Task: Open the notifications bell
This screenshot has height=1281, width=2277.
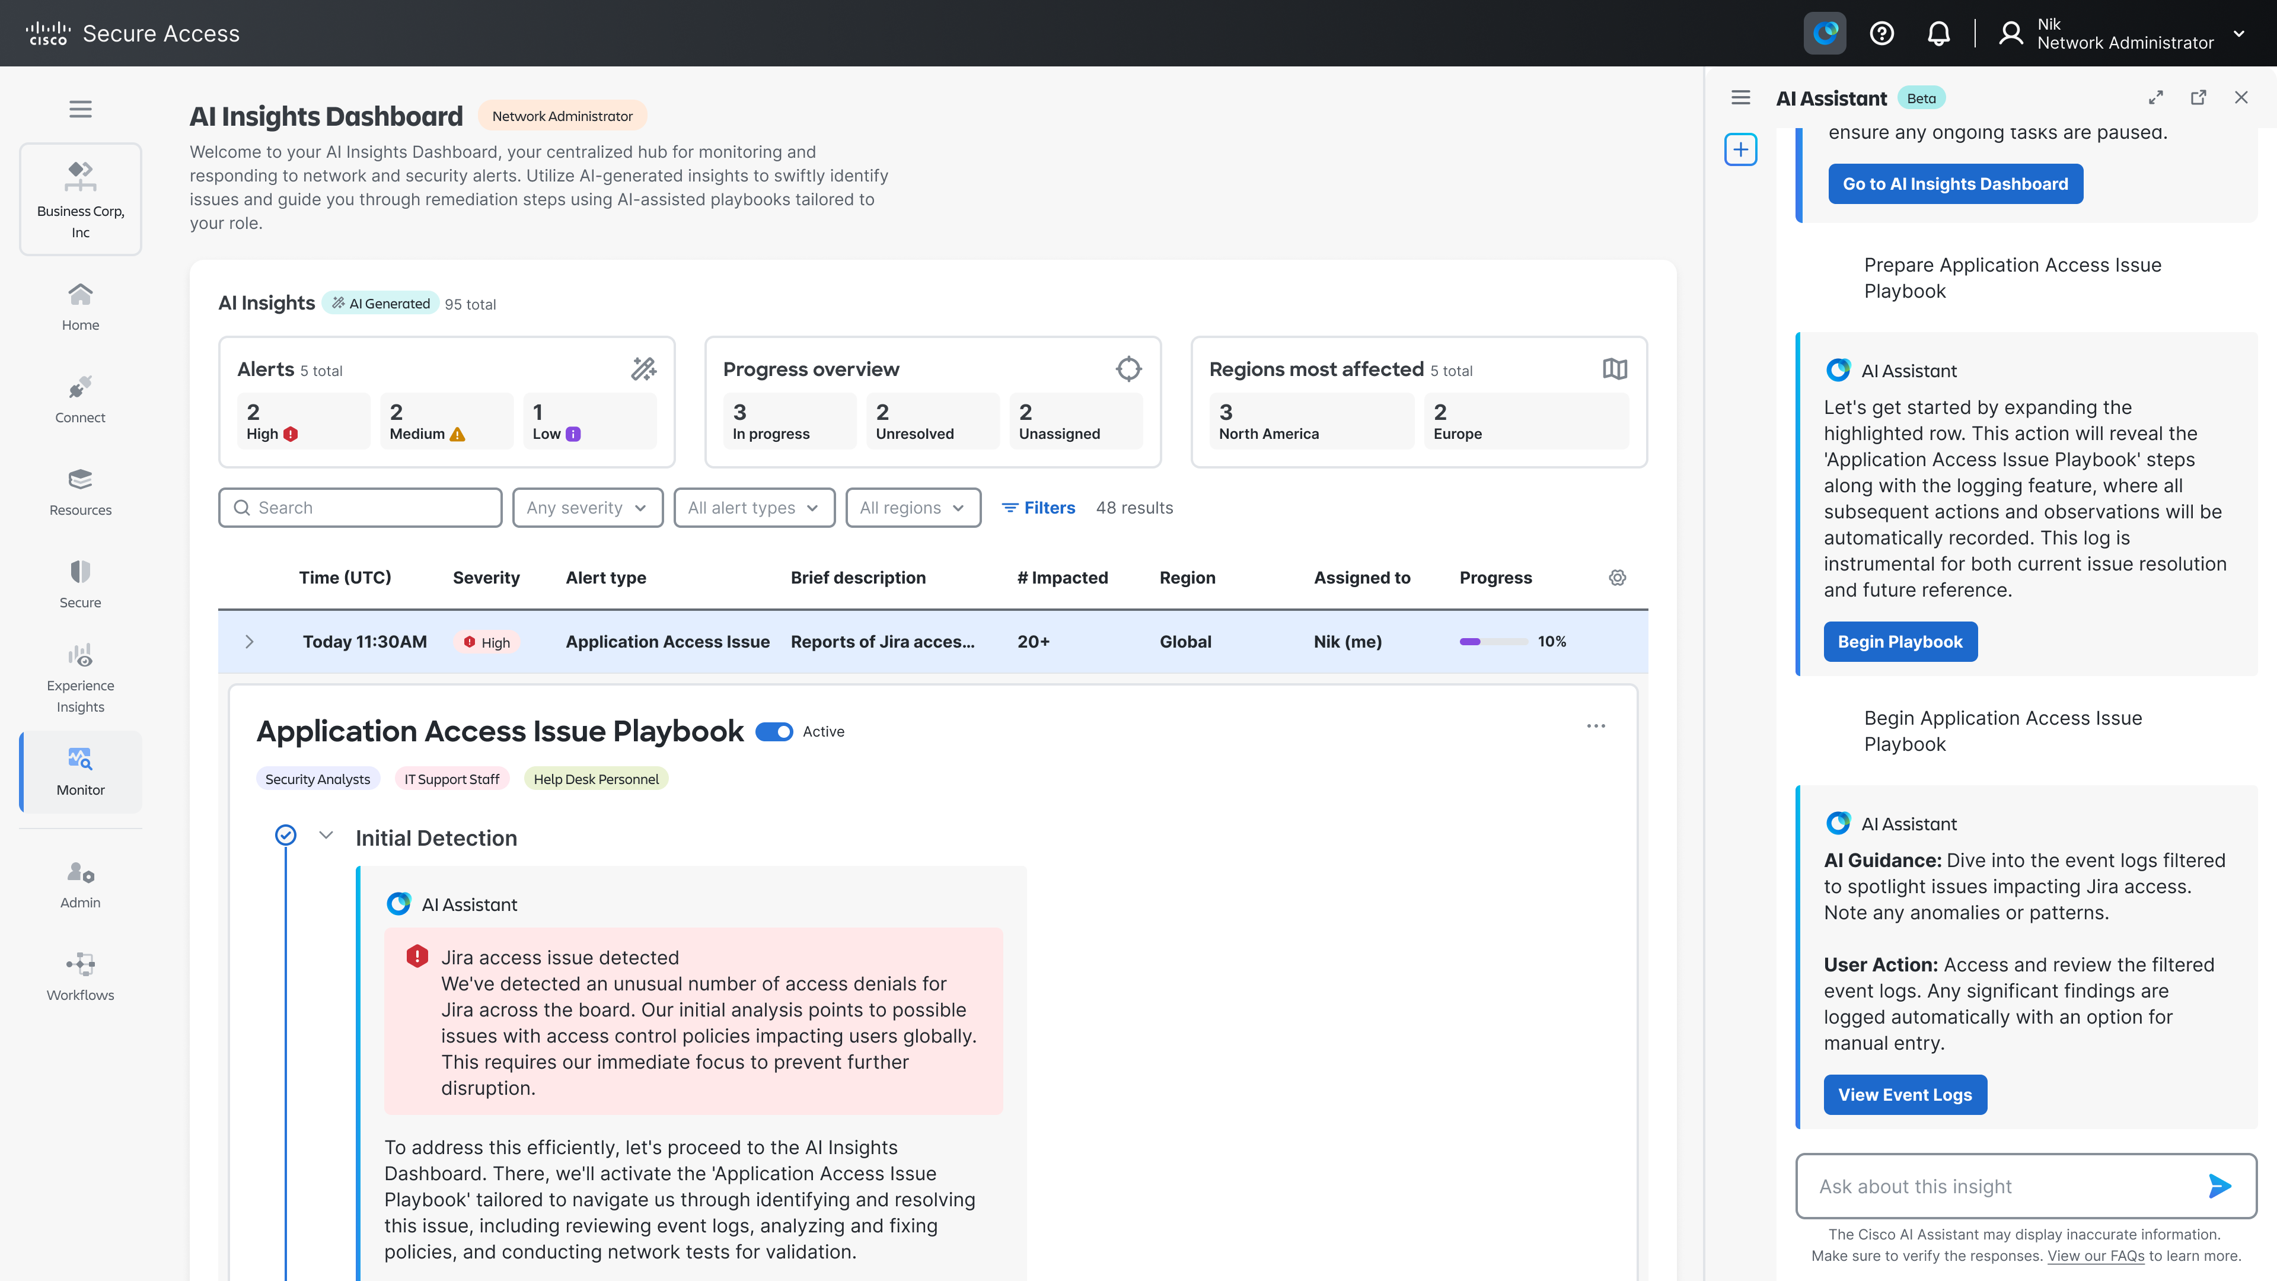Action: pyautogui.click(x=1938, y=34)
